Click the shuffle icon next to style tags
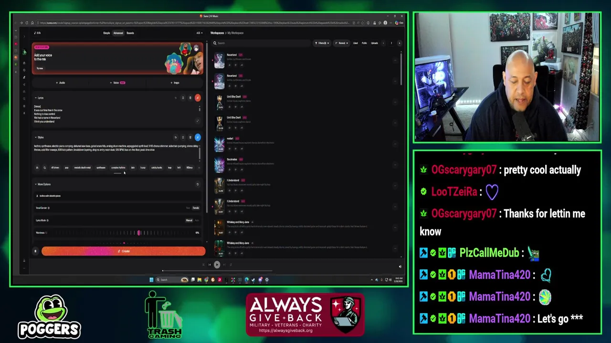611x343 pixels. click(44, 168)
